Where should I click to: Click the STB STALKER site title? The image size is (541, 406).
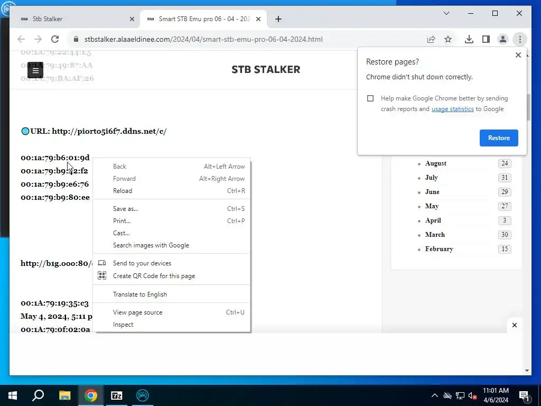[x=266, y=69]
